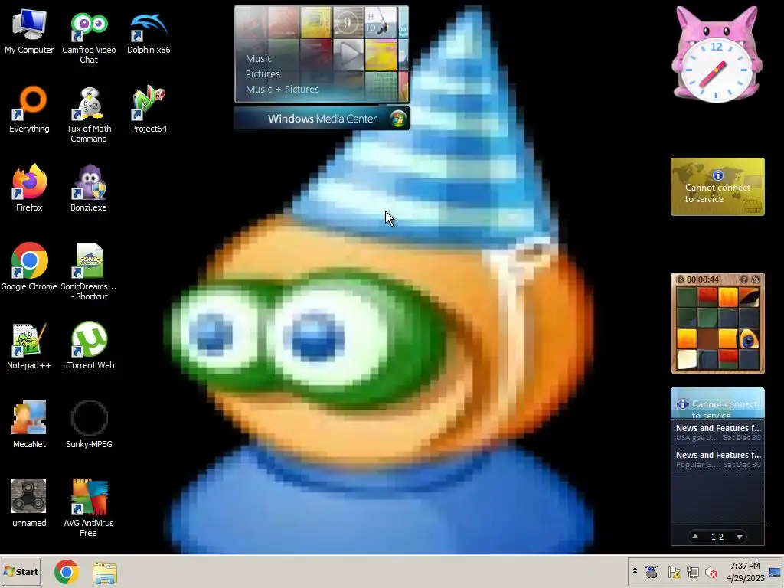
Task: Click the currency gadget's Cannot connect message
Action: (717, 193)
